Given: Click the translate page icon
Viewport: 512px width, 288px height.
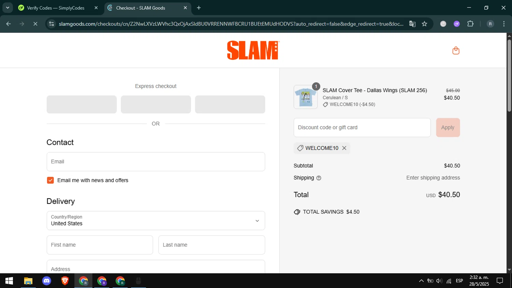Looking at the screenshot, I should (412, 24).
